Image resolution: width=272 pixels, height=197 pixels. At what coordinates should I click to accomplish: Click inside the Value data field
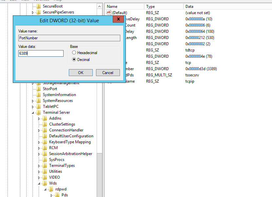[x=41, y=53]
